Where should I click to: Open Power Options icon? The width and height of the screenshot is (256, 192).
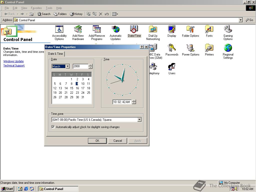click(190, 50)
